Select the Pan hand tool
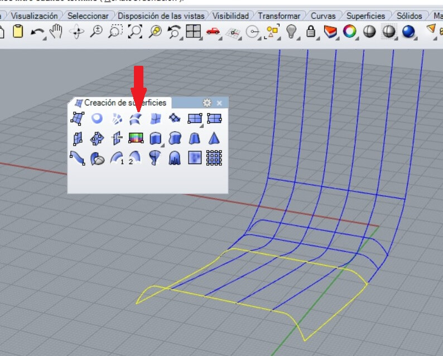 pyautogui.click(x=56, y=31)
